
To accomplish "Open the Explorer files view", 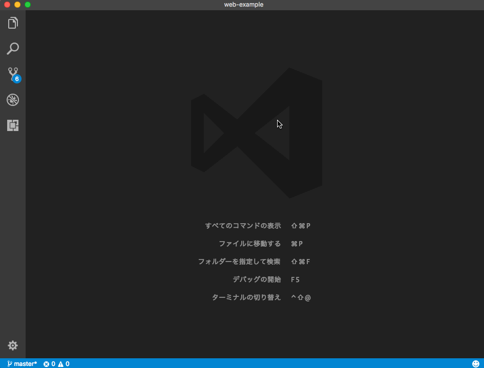I will [x=13, y=23].
